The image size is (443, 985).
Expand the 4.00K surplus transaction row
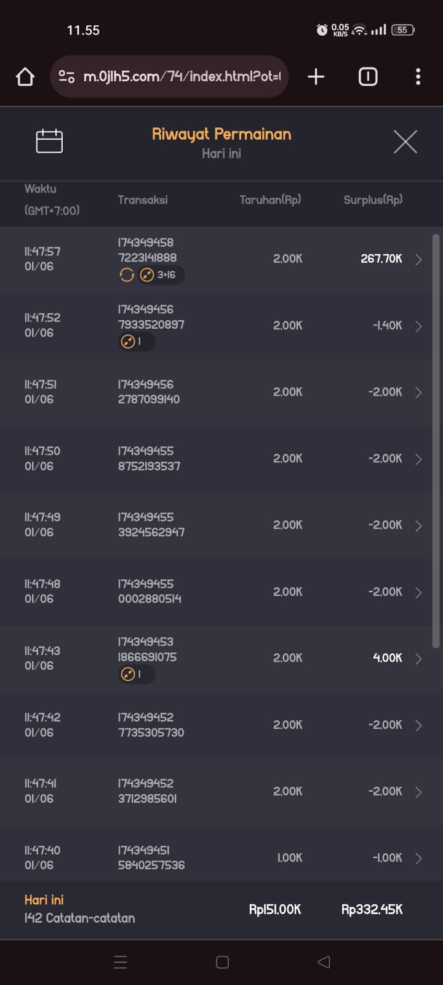[418, 659]
